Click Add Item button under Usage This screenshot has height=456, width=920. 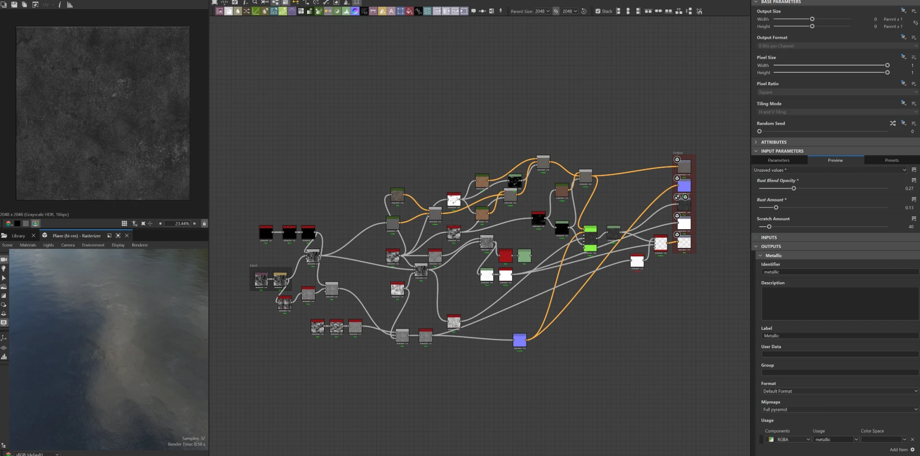click(902, 450)
